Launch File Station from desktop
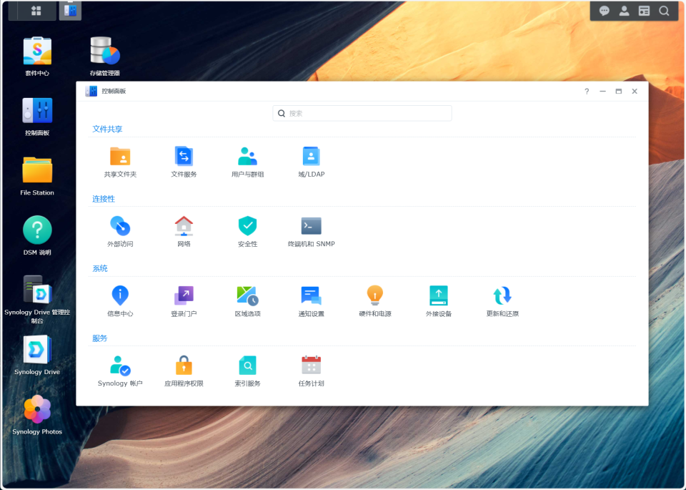The width and height of the screenshot is (686, 490). click(x=37, y=176)
